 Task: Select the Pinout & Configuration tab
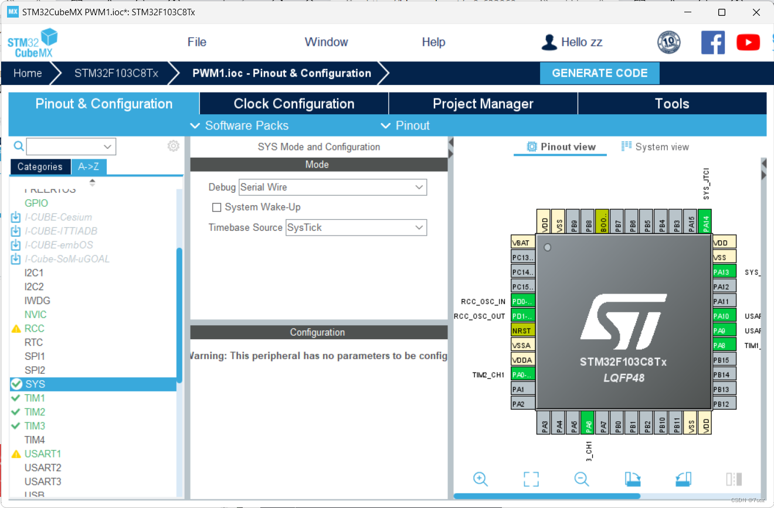tap(104, 104)
